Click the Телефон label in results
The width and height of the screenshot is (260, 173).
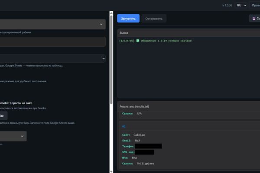[x=129, y=146]
